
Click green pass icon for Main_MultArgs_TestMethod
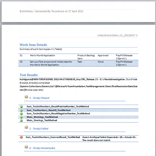[x=21, y=117]
